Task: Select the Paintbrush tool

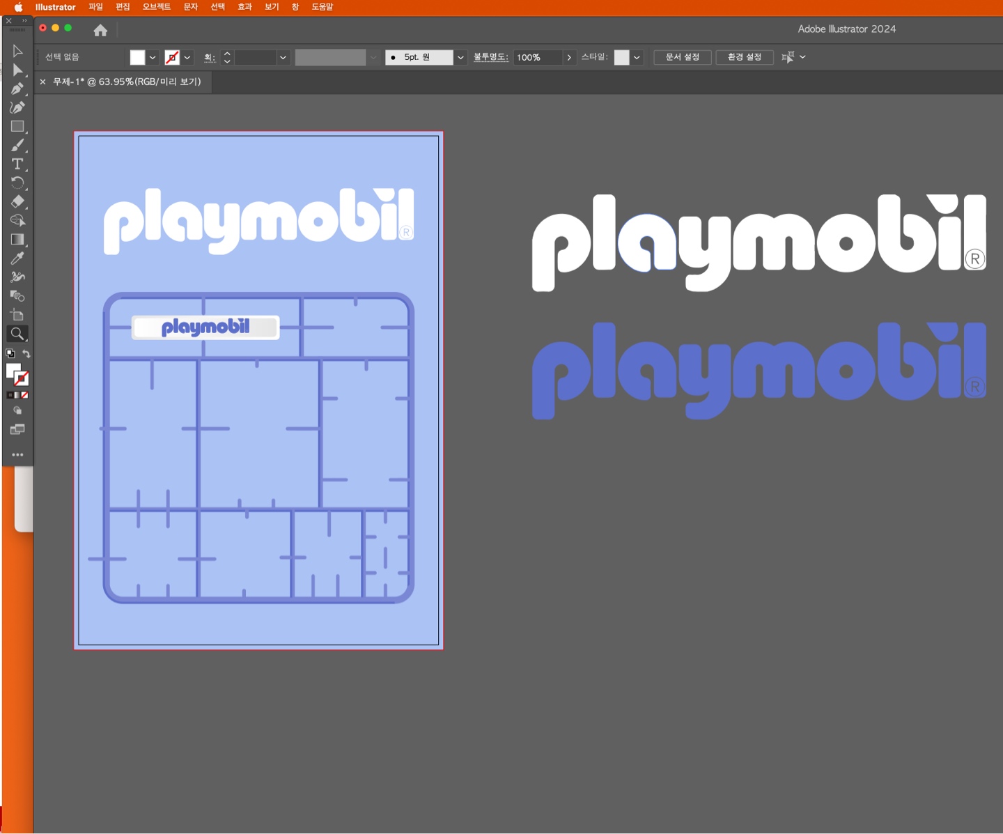Action: pos(17,145)
